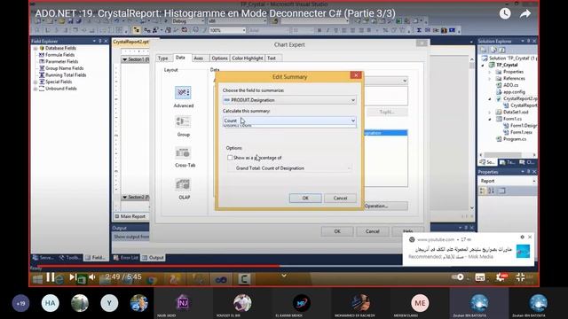Click the HA participant avatar
This screenshot has width=568, height=319.
tap(50, 303)
